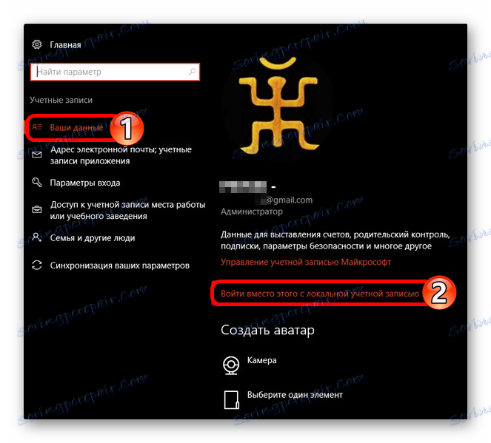Click the key icon for Параметры входа
Viewport: 491px width, 443px height.
pos(37,182)
